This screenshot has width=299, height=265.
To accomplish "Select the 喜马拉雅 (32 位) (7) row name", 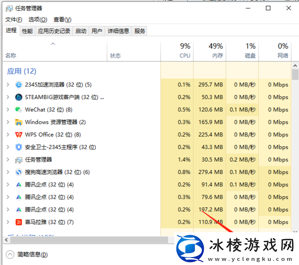I will point(49,222).
